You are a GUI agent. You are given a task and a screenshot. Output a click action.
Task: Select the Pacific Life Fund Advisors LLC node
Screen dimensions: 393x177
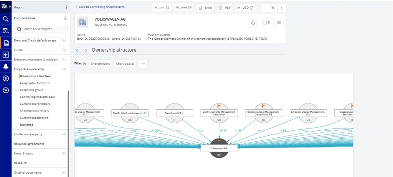(x=130, y=113)
